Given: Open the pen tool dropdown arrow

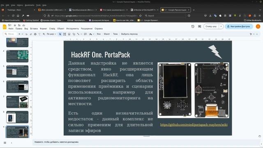Looking at the screenshot, I should tap(93, 34).
